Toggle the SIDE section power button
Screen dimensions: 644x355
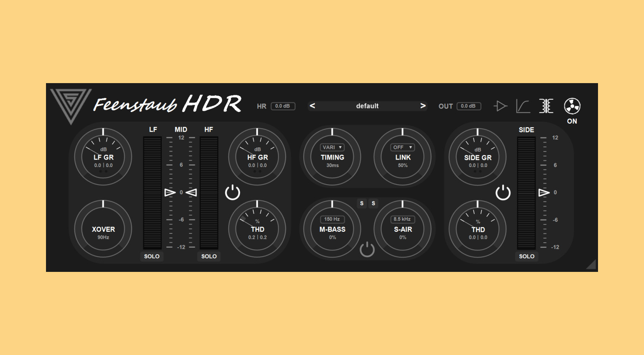[x=503, y=193]
